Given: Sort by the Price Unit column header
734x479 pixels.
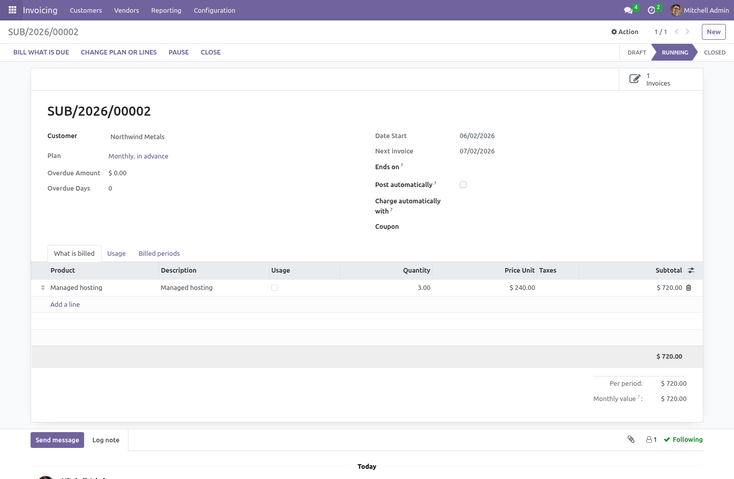Looking at the screenshot, I should (485, 271).
